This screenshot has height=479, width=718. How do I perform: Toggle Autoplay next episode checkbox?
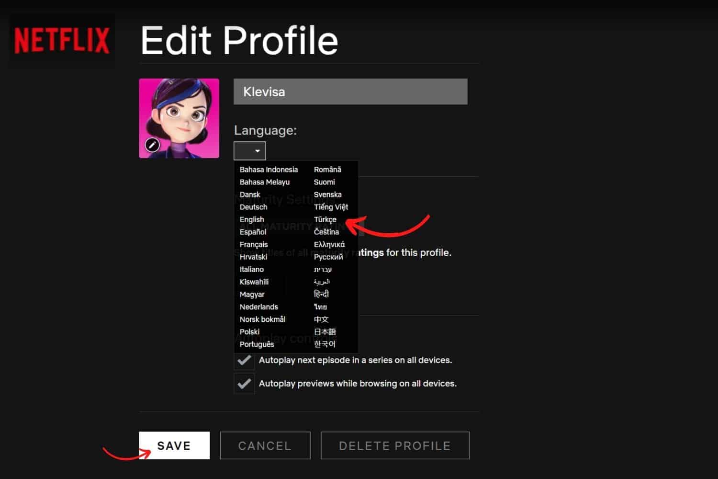pos(244,360)
